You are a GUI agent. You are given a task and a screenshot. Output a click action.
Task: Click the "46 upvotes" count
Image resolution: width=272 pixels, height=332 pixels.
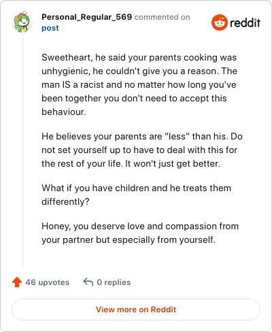coord(48,282)
